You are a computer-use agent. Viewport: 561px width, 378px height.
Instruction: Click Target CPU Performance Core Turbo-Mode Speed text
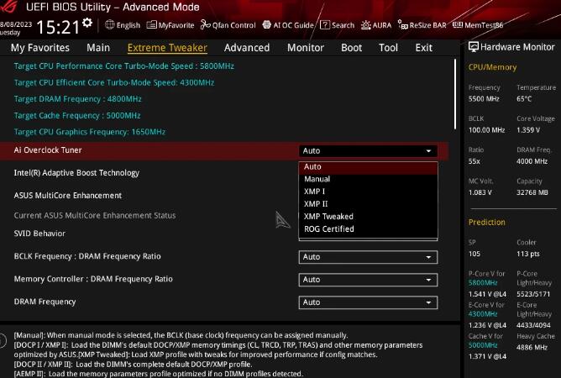pyautogui.click(x=123, y=66)
